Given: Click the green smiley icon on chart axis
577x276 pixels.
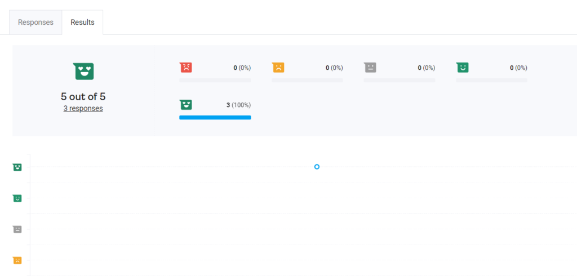Looking at the screenshot, I should click(17, 198).
